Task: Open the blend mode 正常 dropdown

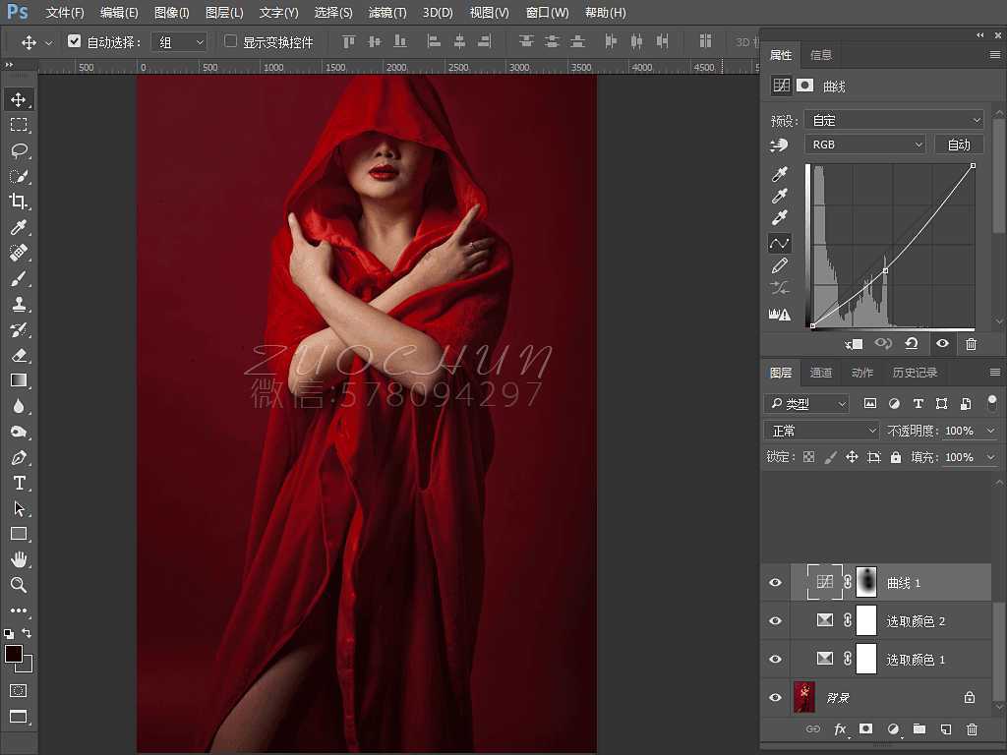Action: [x=821, y=430]
